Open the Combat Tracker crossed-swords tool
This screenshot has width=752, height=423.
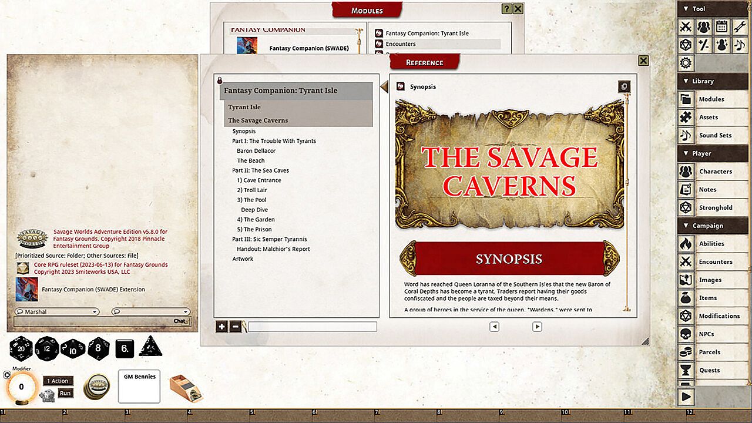[686, 26]
